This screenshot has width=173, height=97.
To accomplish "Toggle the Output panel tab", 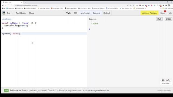I will click(107, 13).
